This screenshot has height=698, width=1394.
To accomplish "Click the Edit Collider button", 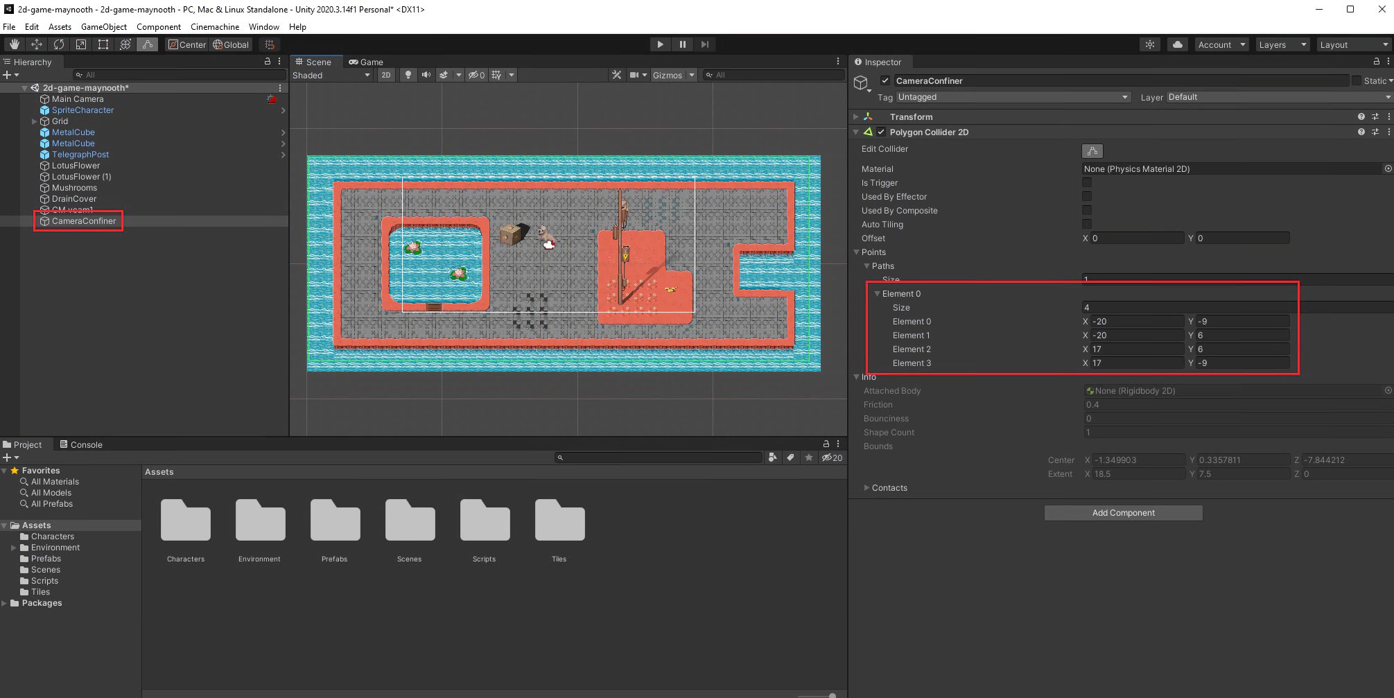I will tap(1092, 150).
